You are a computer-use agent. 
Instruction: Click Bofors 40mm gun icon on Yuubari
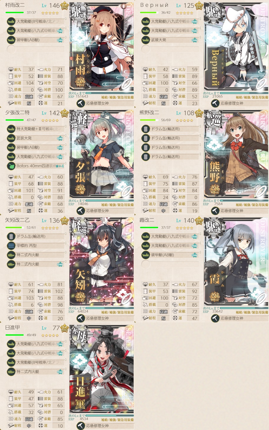point(11,166)
